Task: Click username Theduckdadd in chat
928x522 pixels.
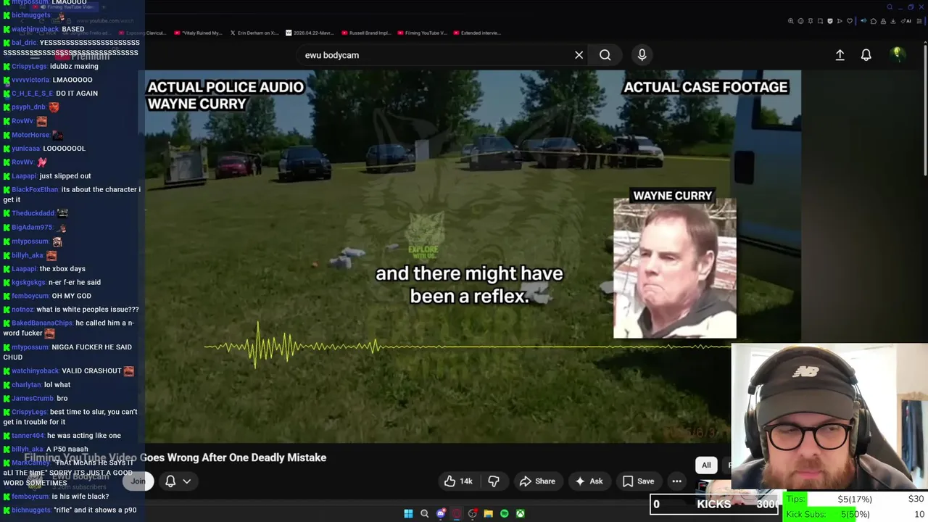Action: 33,213
